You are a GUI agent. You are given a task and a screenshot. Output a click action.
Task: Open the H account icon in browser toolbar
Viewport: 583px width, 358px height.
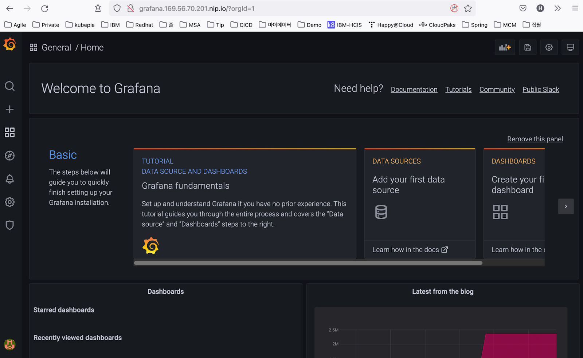pyautogui.click(x=540, y=8)
